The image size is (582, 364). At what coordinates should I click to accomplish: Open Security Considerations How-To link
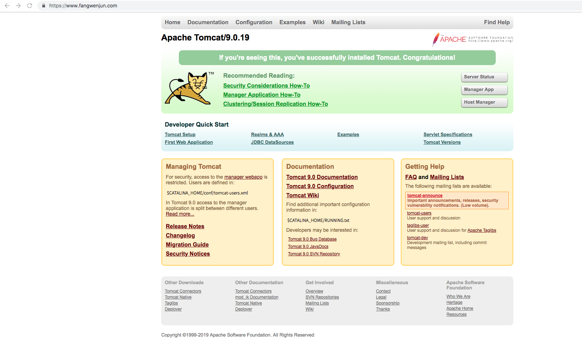[x=267, y=85]
